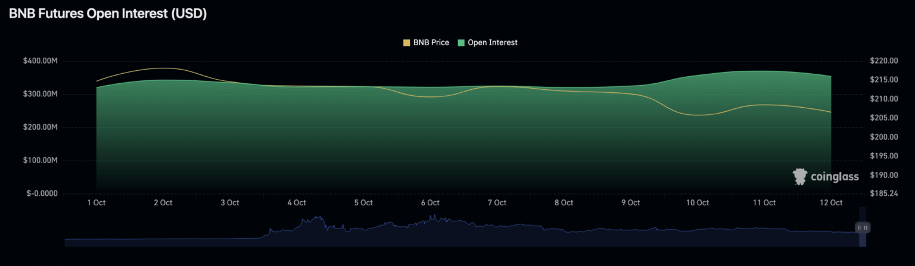Screen dimensions: 915x266
Task: Toggle the Open Interest green legend swatch
Action: [x=461, y=43]
